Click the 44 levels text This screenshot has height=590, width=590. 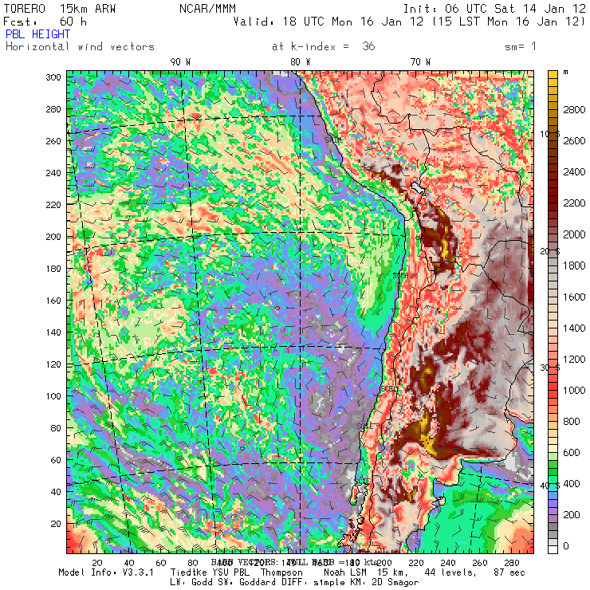[450, 572]
